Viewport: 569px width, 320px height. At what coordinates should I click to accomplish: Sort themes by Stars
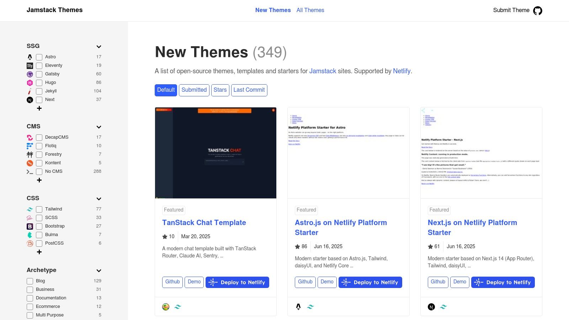(220, 90)
